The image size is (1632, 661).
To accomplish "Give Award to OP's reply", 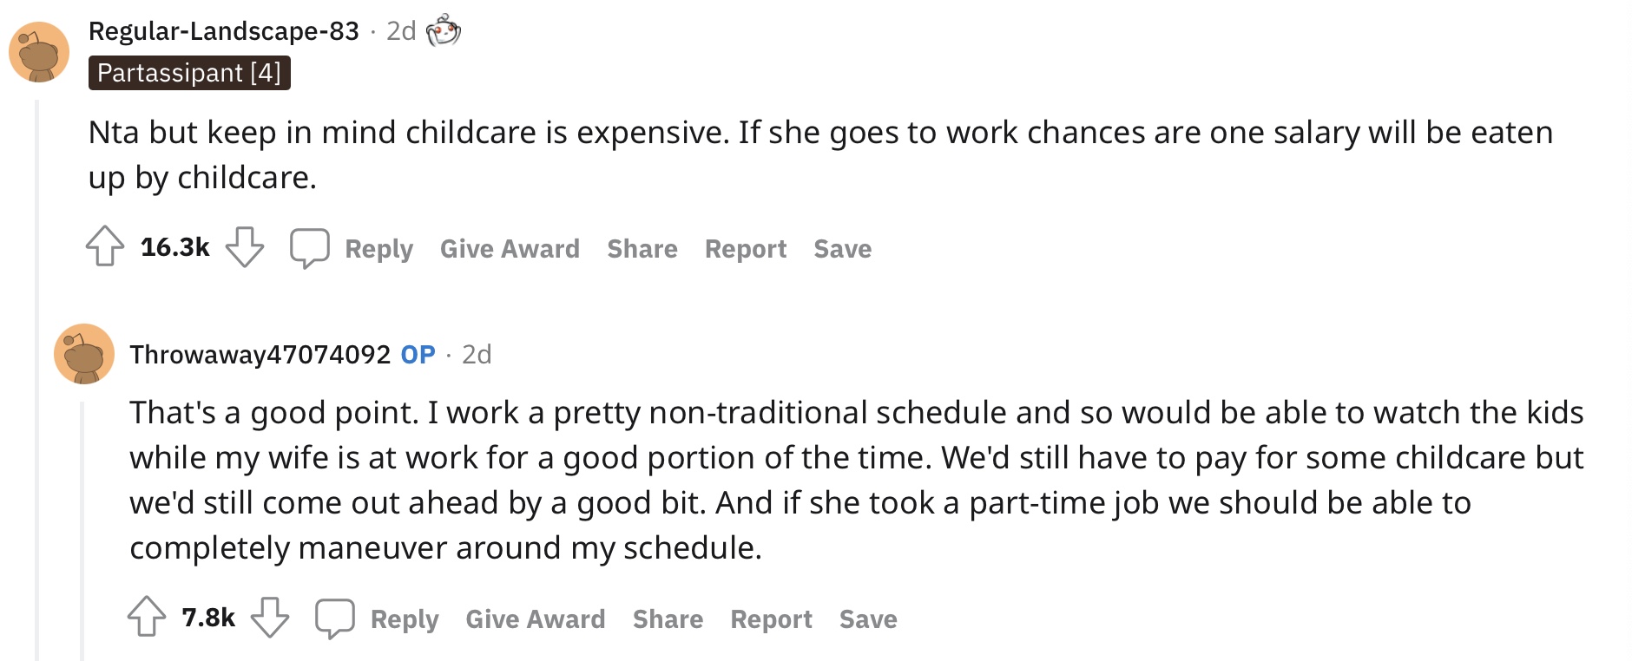I will (x=536, y=619).
